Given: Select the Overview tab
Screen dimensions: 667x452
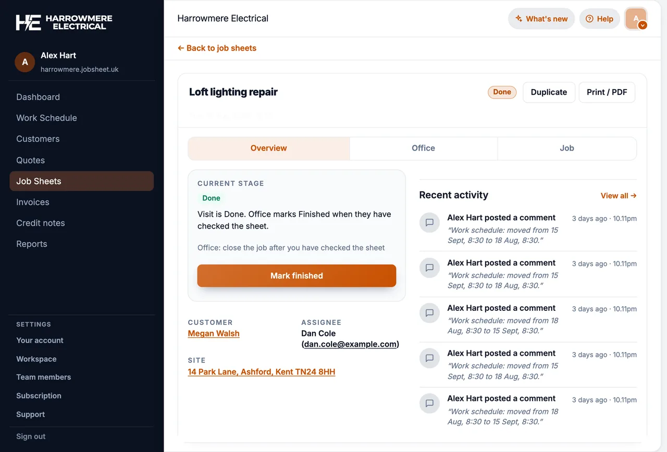Looking at the screenshot, I should pyautogui.click(x=268, y=148).
